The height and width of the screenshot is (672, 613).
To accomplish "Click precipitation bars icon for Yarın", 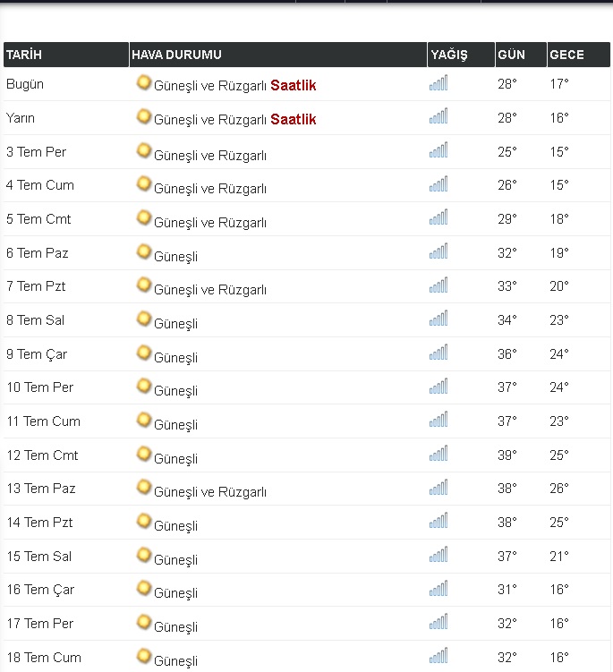I will (438, 117).
